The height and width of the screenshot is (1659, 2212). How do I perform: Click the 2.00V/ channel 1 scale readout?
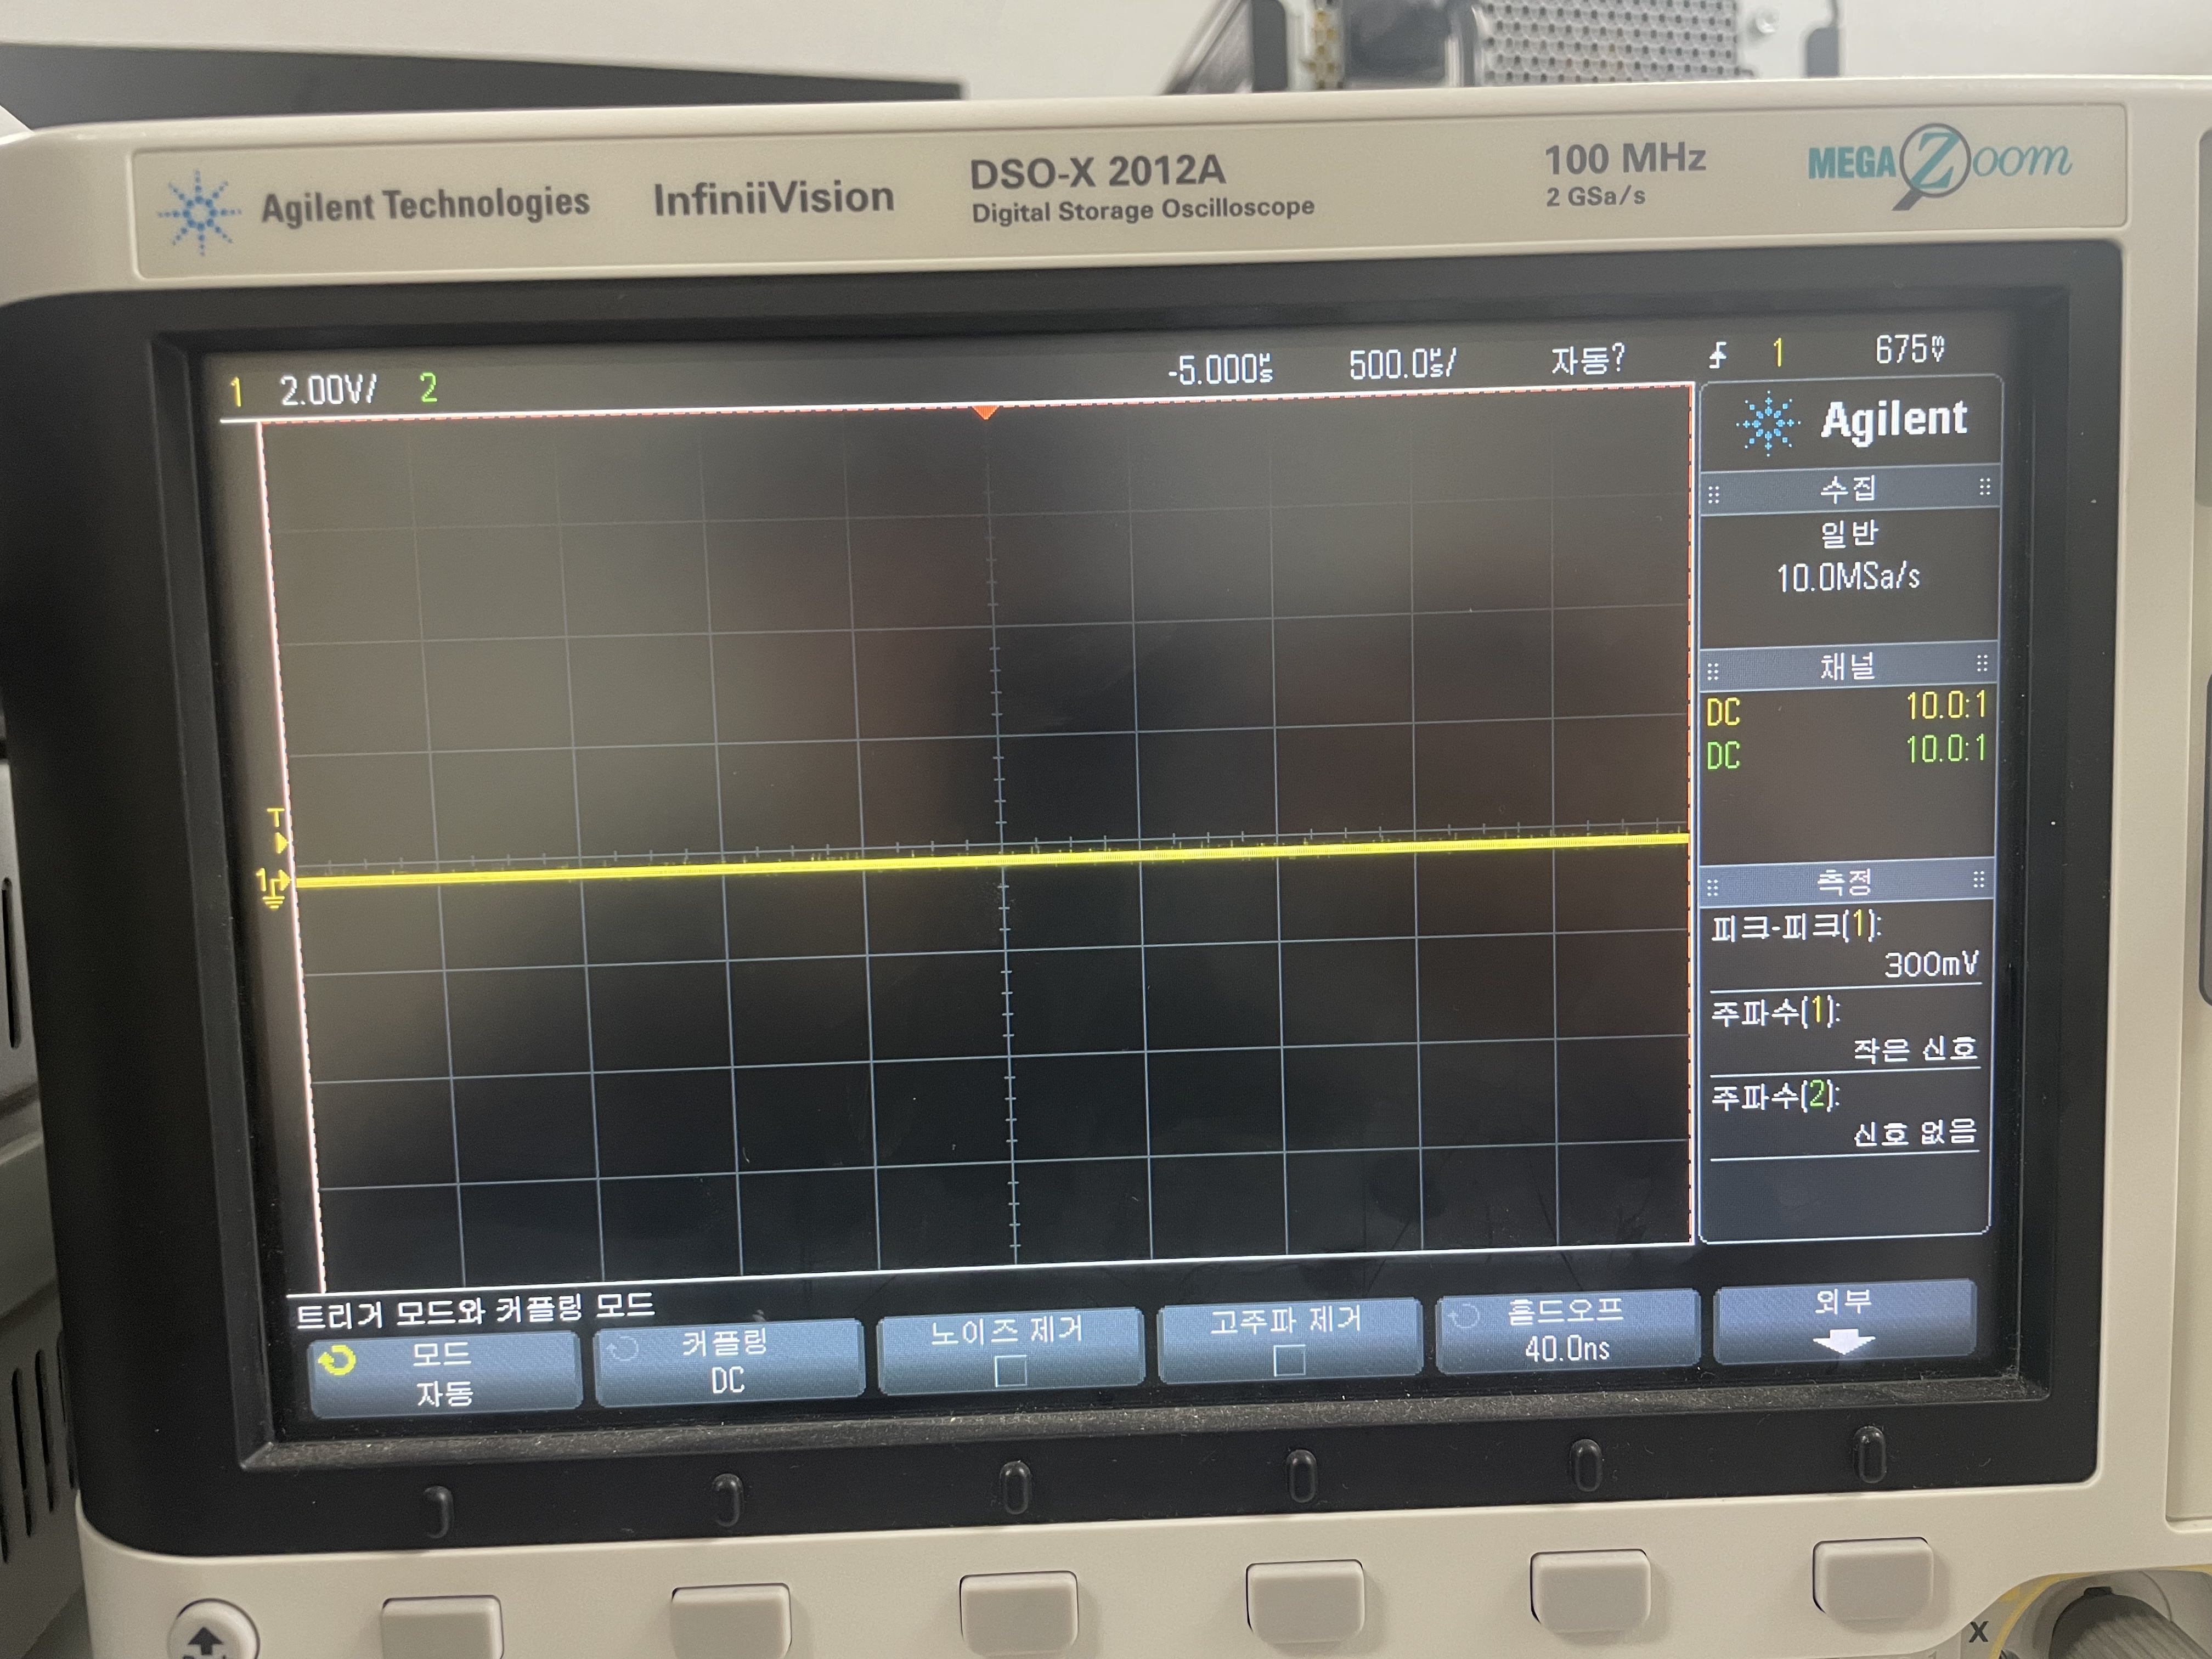[328, 389]
